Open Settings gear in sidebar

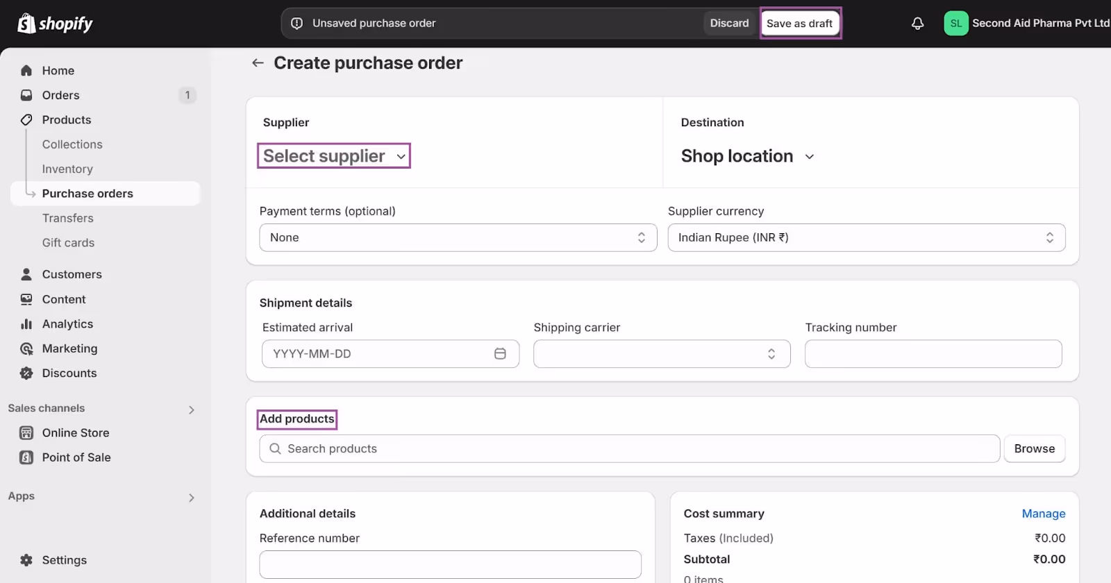[x=26, y=560]
